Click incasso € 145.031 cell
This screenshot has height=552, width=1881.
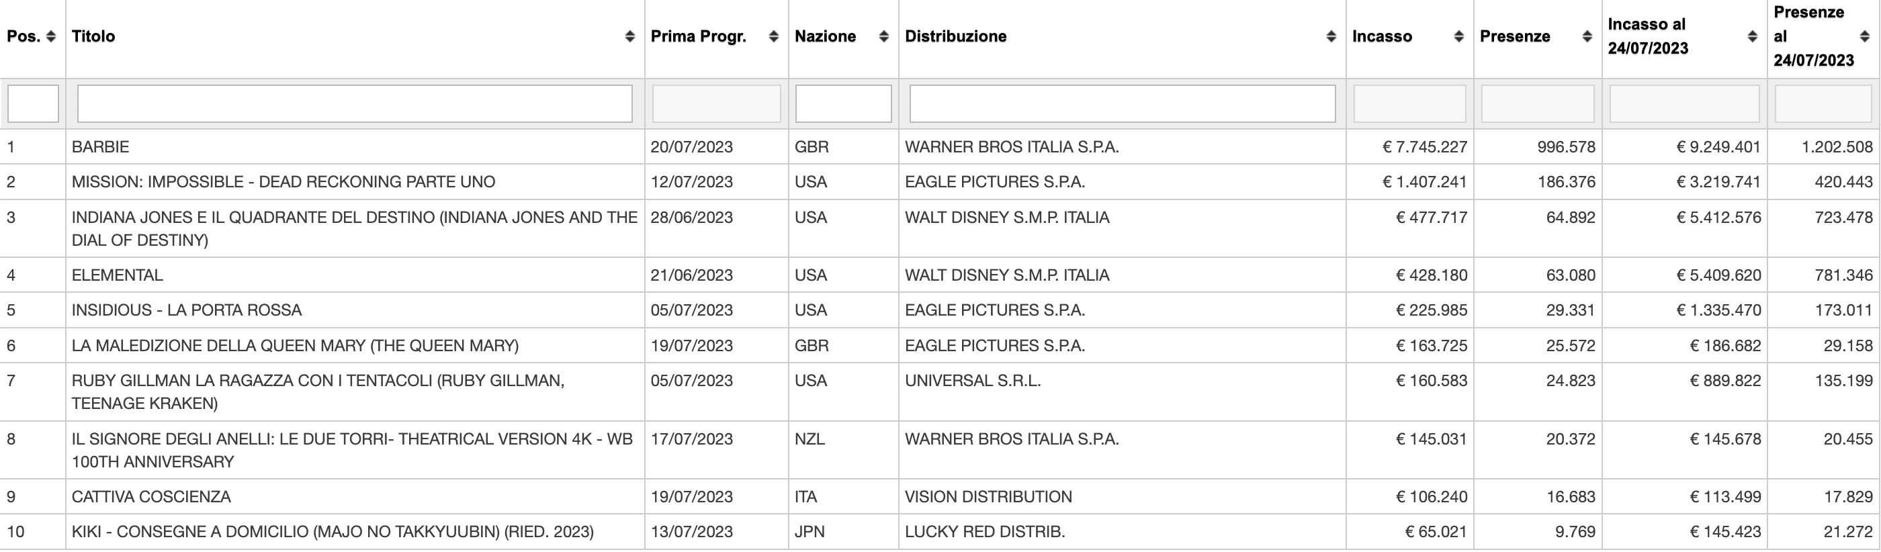tap(1431, 440)
